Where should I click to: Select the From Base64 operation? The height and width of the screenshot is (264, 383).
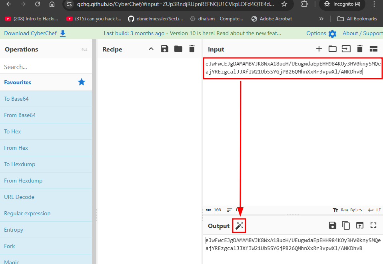click(x=20, y=115)
